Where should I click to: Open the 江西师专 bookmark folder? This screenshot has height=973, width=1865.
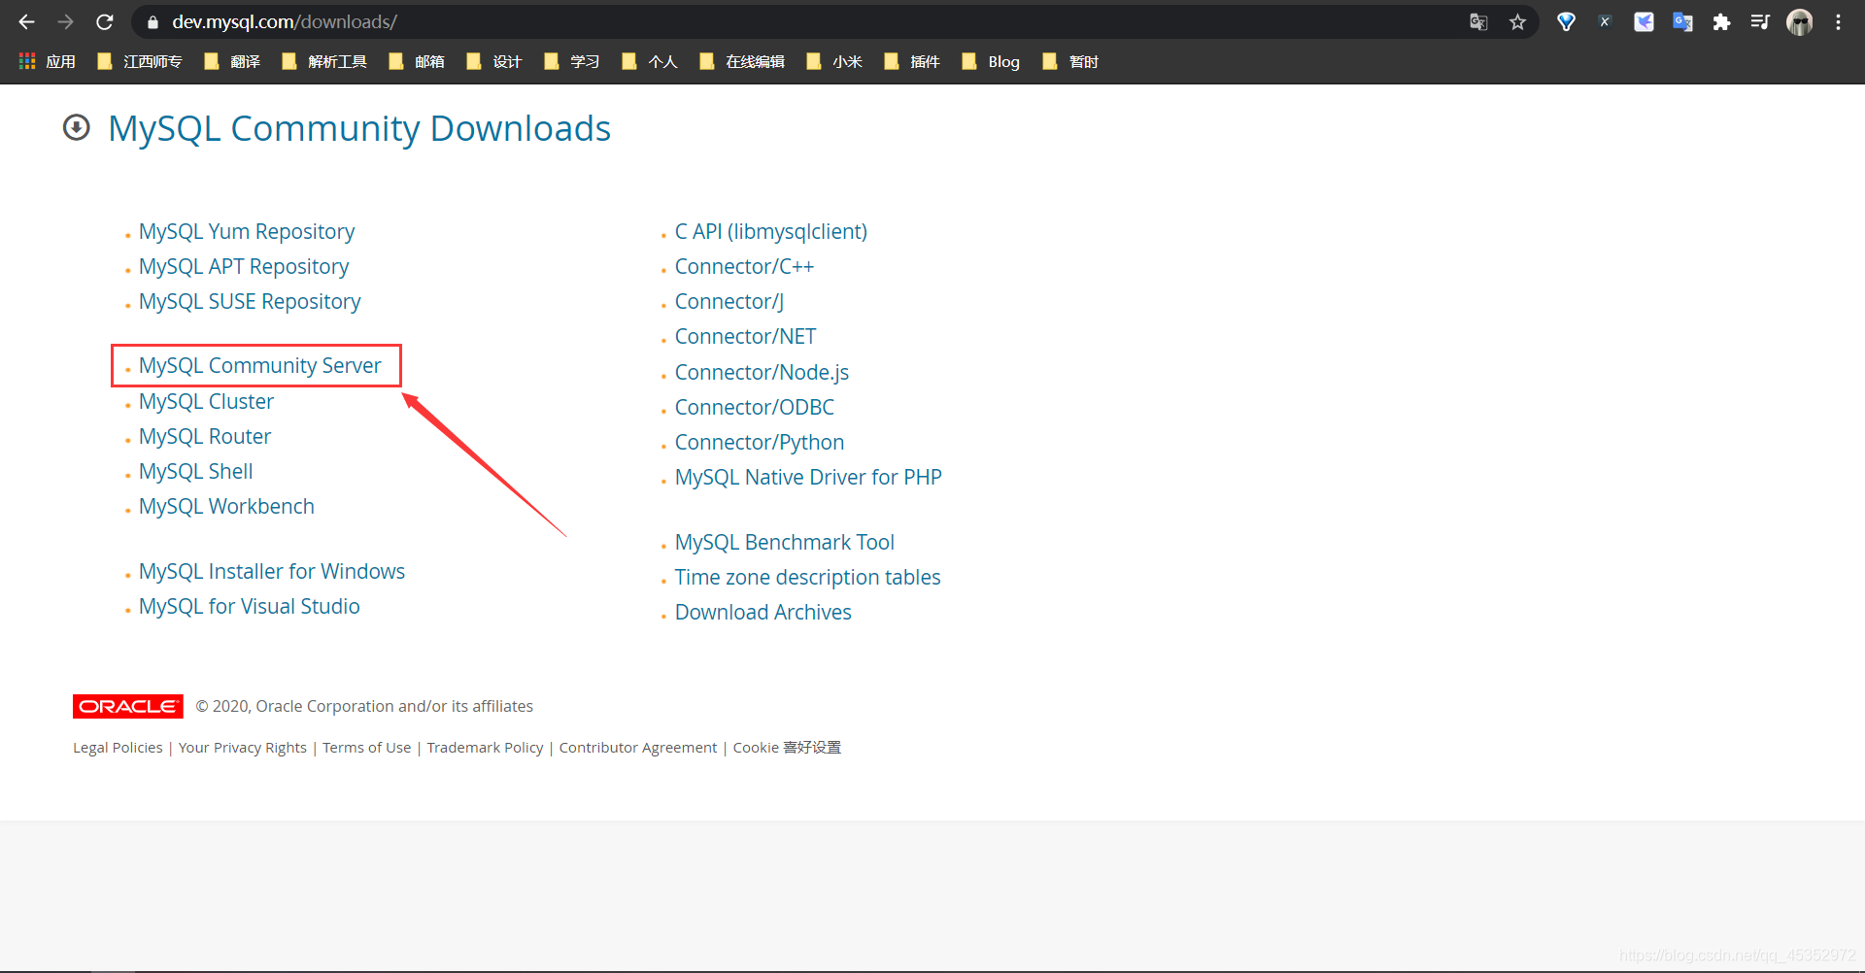[140, 61]
